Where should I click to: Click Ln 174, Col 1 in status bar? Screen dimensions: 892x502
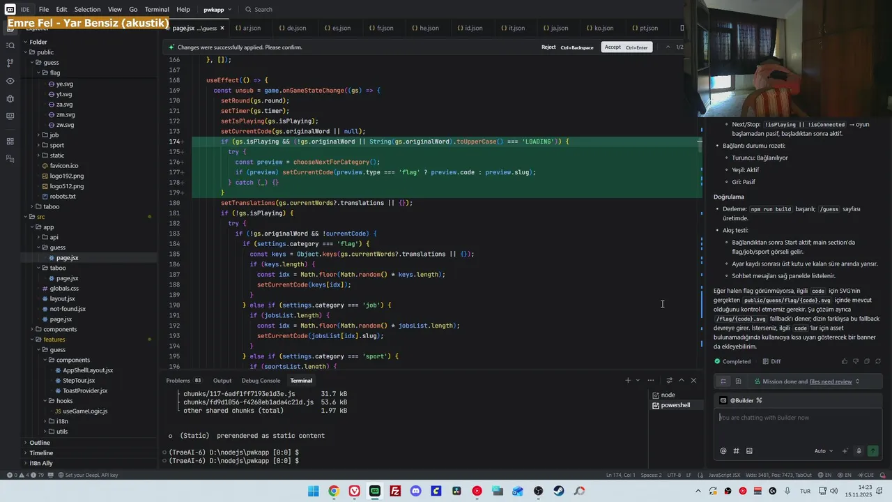click(620, 475)
